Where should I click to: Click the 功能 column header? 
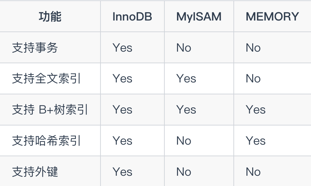50,16
